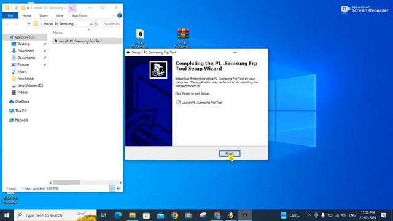Open Task View from taskbar
Screen dimensions: 393x221
[104, 215]
